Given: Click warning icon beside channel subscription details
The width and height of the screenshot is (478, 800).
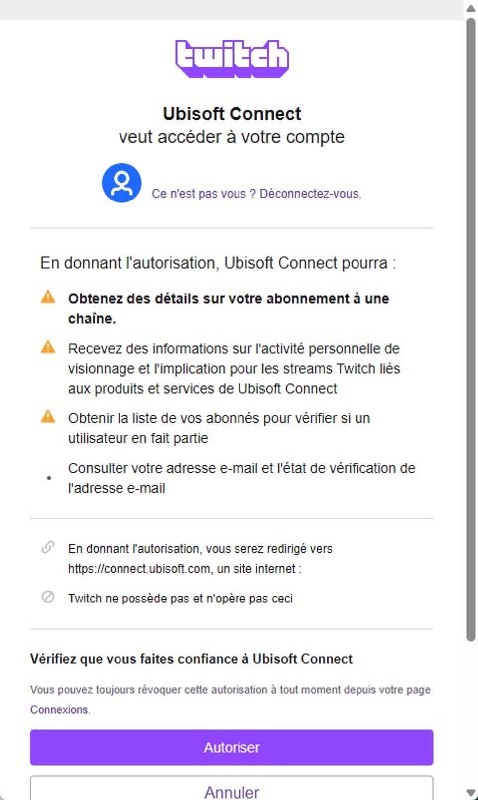Looking at the screenshot, I should pos(48,297).
